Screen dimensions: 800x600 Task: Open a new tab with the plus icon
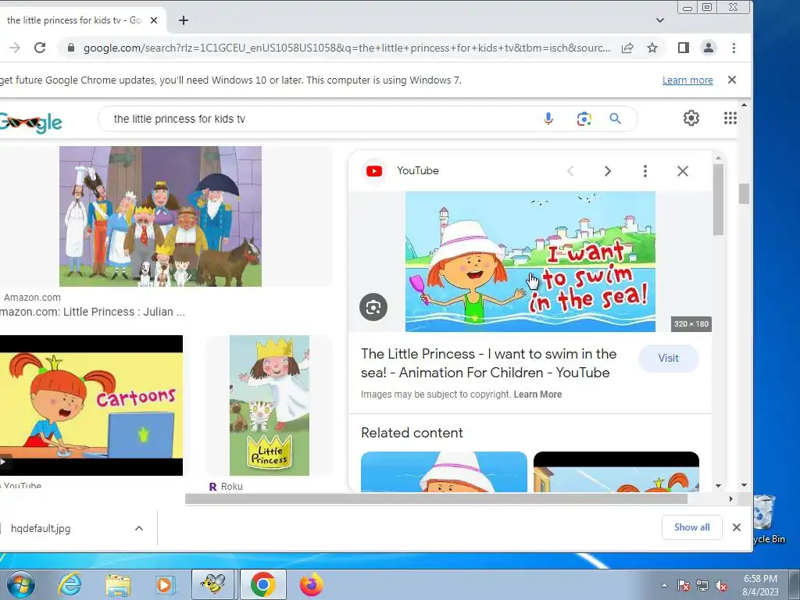coord(184,20)
